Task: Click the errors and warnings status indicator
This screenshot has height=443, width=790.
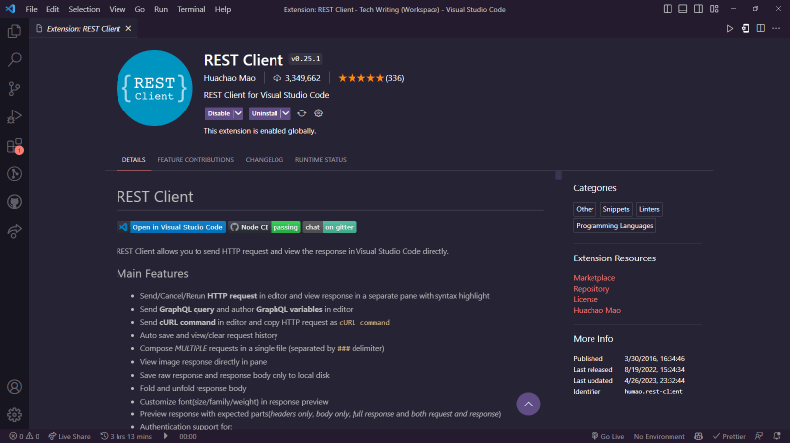Action: point(24,436)
